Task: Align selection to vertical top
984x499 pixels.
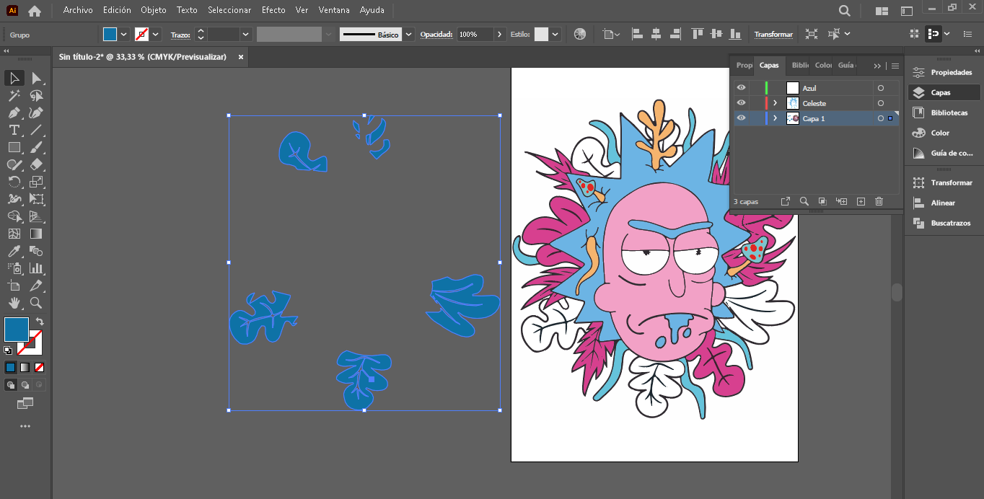Action: (x=697, y=34)
